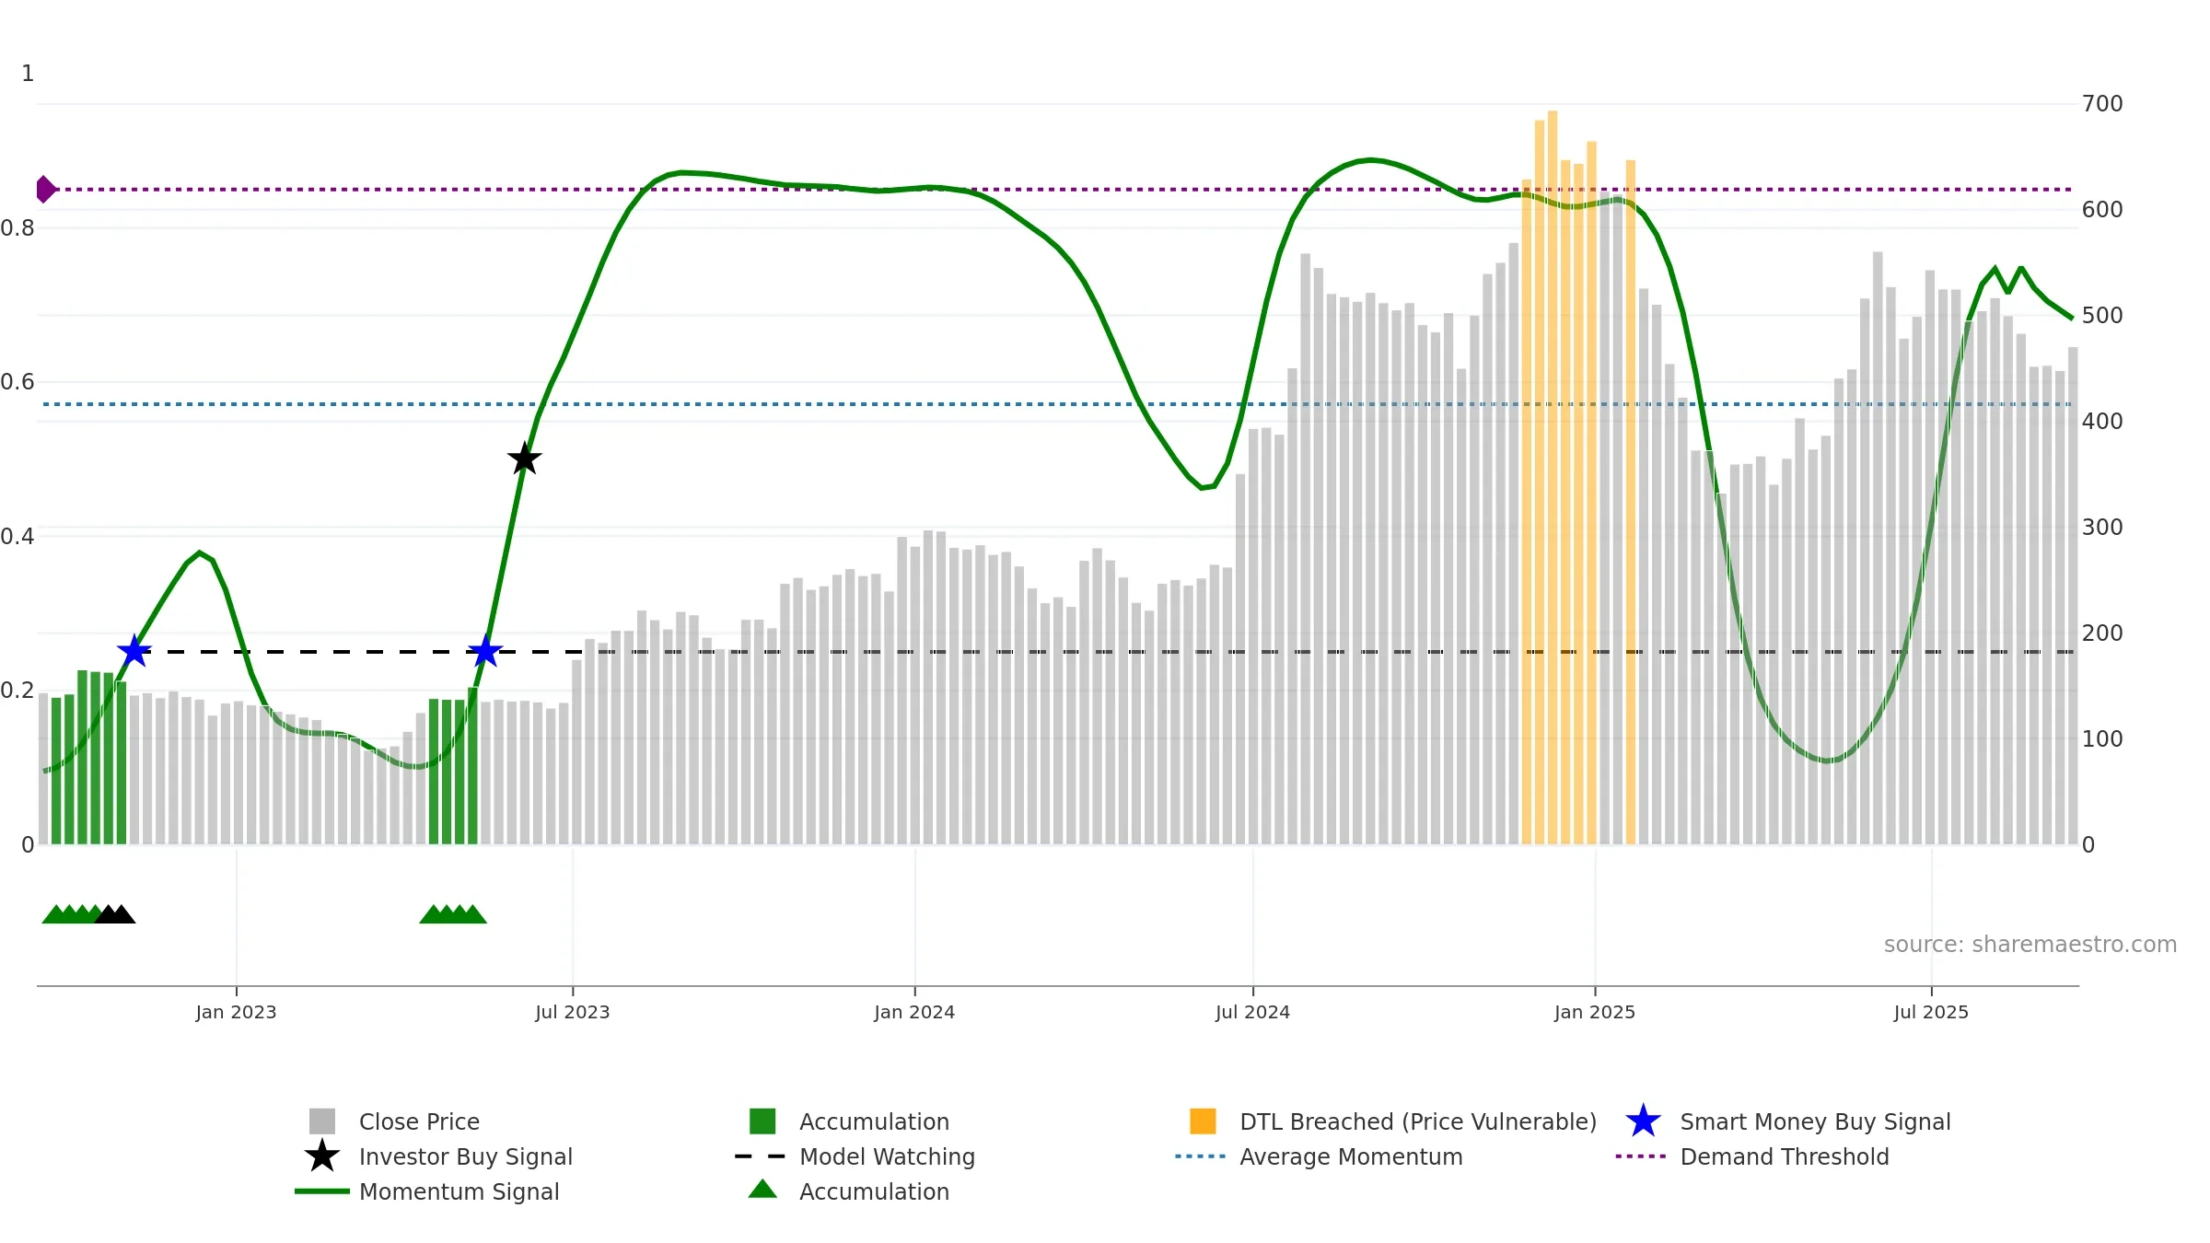Click the green triangle Accumulation legend icon
Viewport: 2210px width, 1243px height.
point(762,1190)
